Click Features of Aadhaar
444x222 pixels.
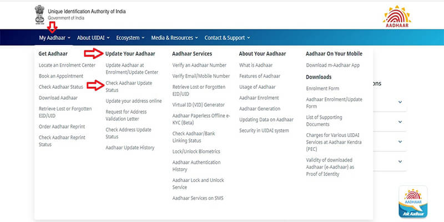pyautogui.click(x=260, y=76)
